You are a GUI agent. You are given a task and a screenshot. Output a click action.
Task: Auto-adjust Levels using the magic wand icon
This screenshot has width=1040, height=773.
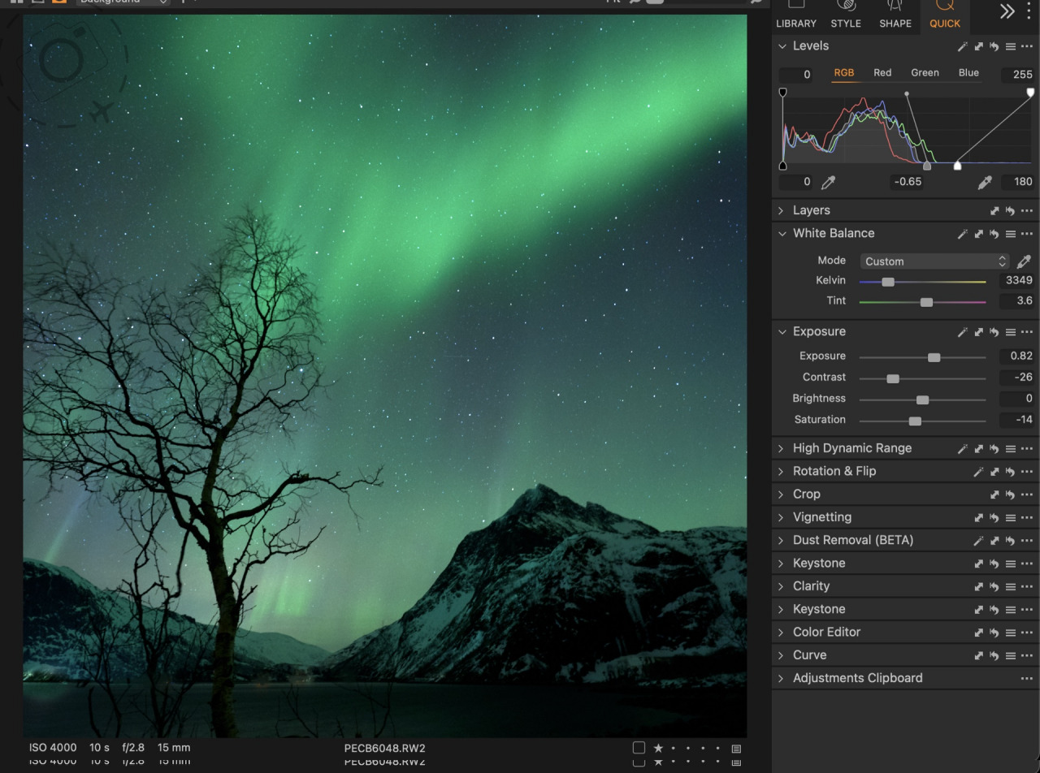(x=962, y=46)
